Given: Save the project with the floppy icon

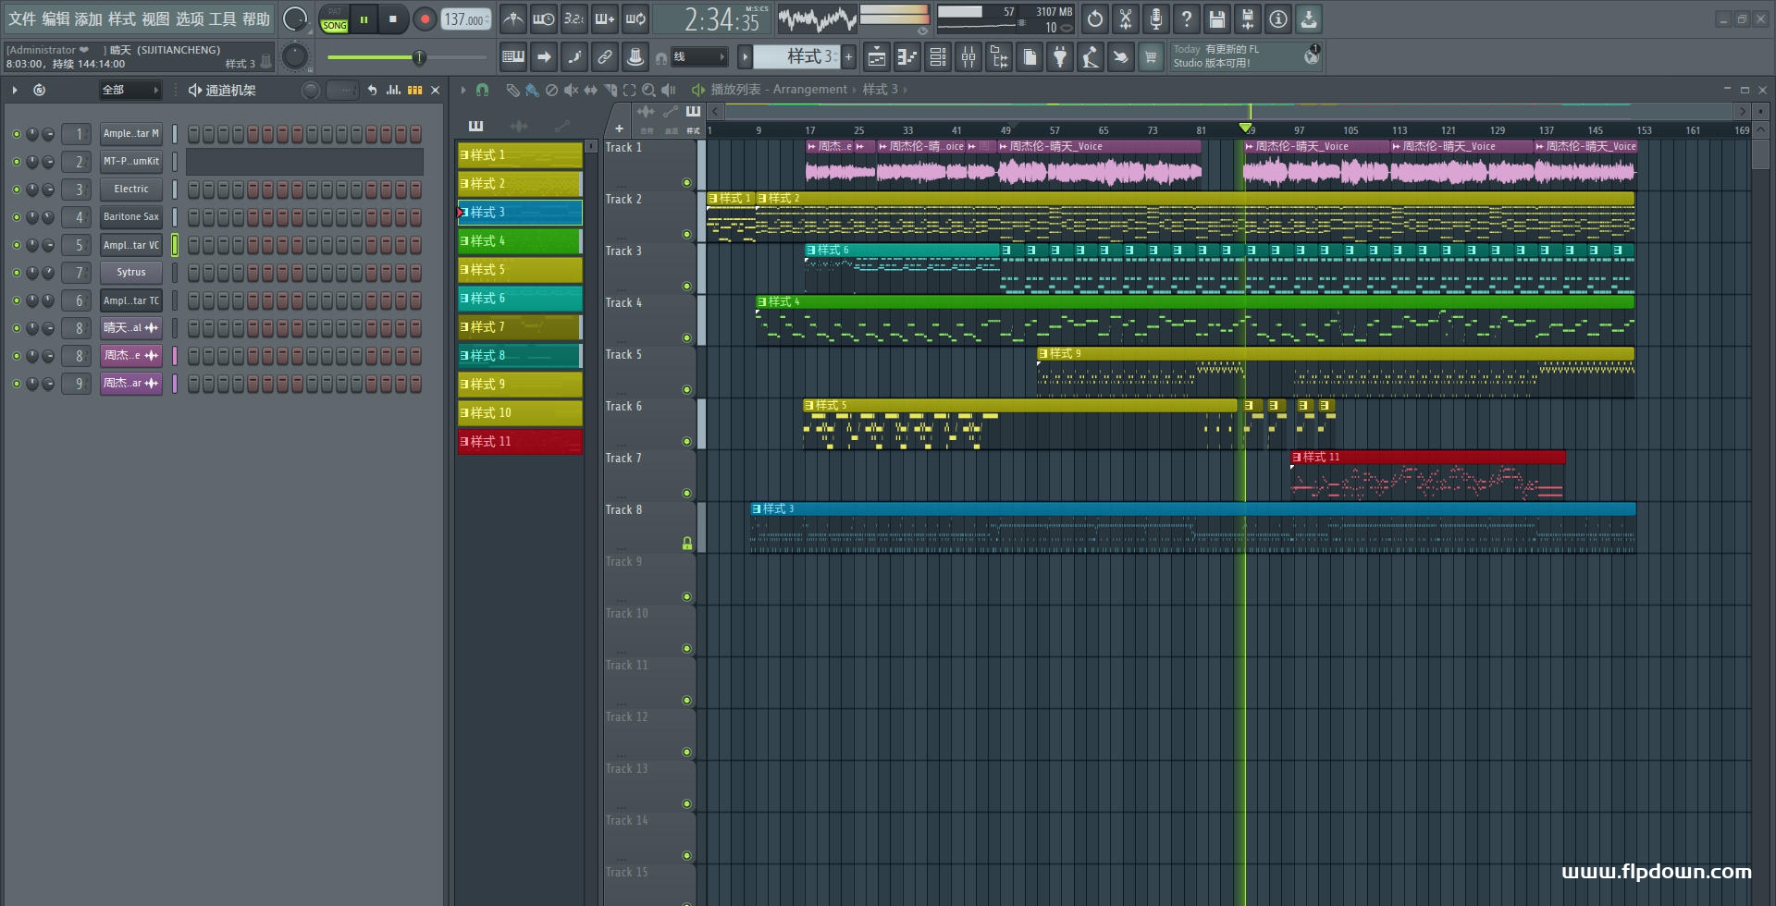Looking at the screenshot, I should point(1217,18).
